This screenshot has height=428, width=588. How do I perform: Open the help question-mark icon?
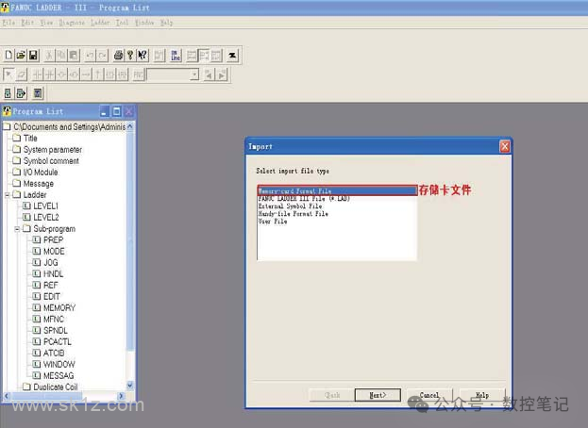click(x=130, y=56)
